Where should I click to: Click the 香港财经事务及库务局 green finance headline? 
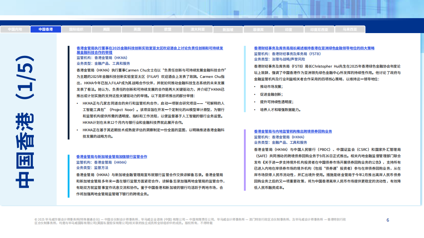tap(314, 48)
